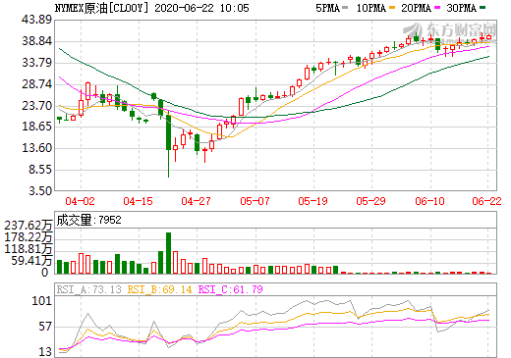Click the RSI_A:73.13 indicator label
The image size is (511, 358).
88,289
